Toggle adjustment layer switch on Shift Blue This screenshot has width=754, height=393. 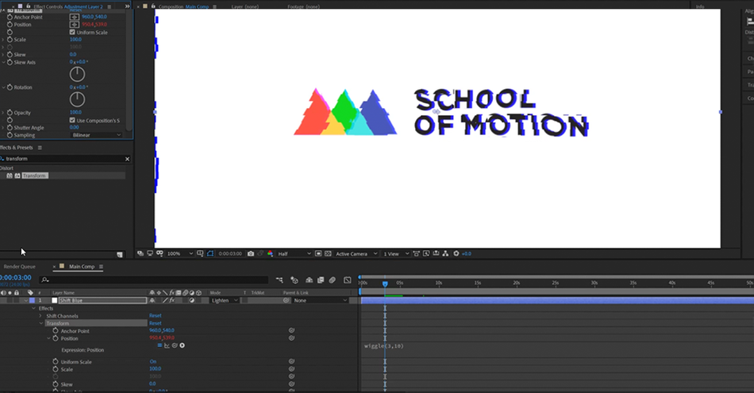click(x=191, y=301)
